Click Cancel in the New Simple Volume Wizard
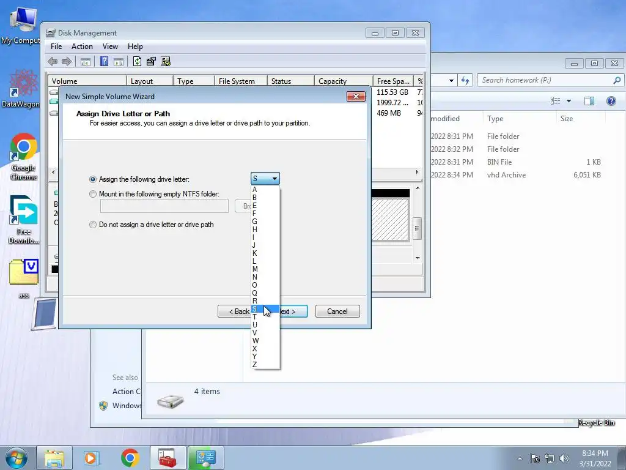 click(337, 311)
